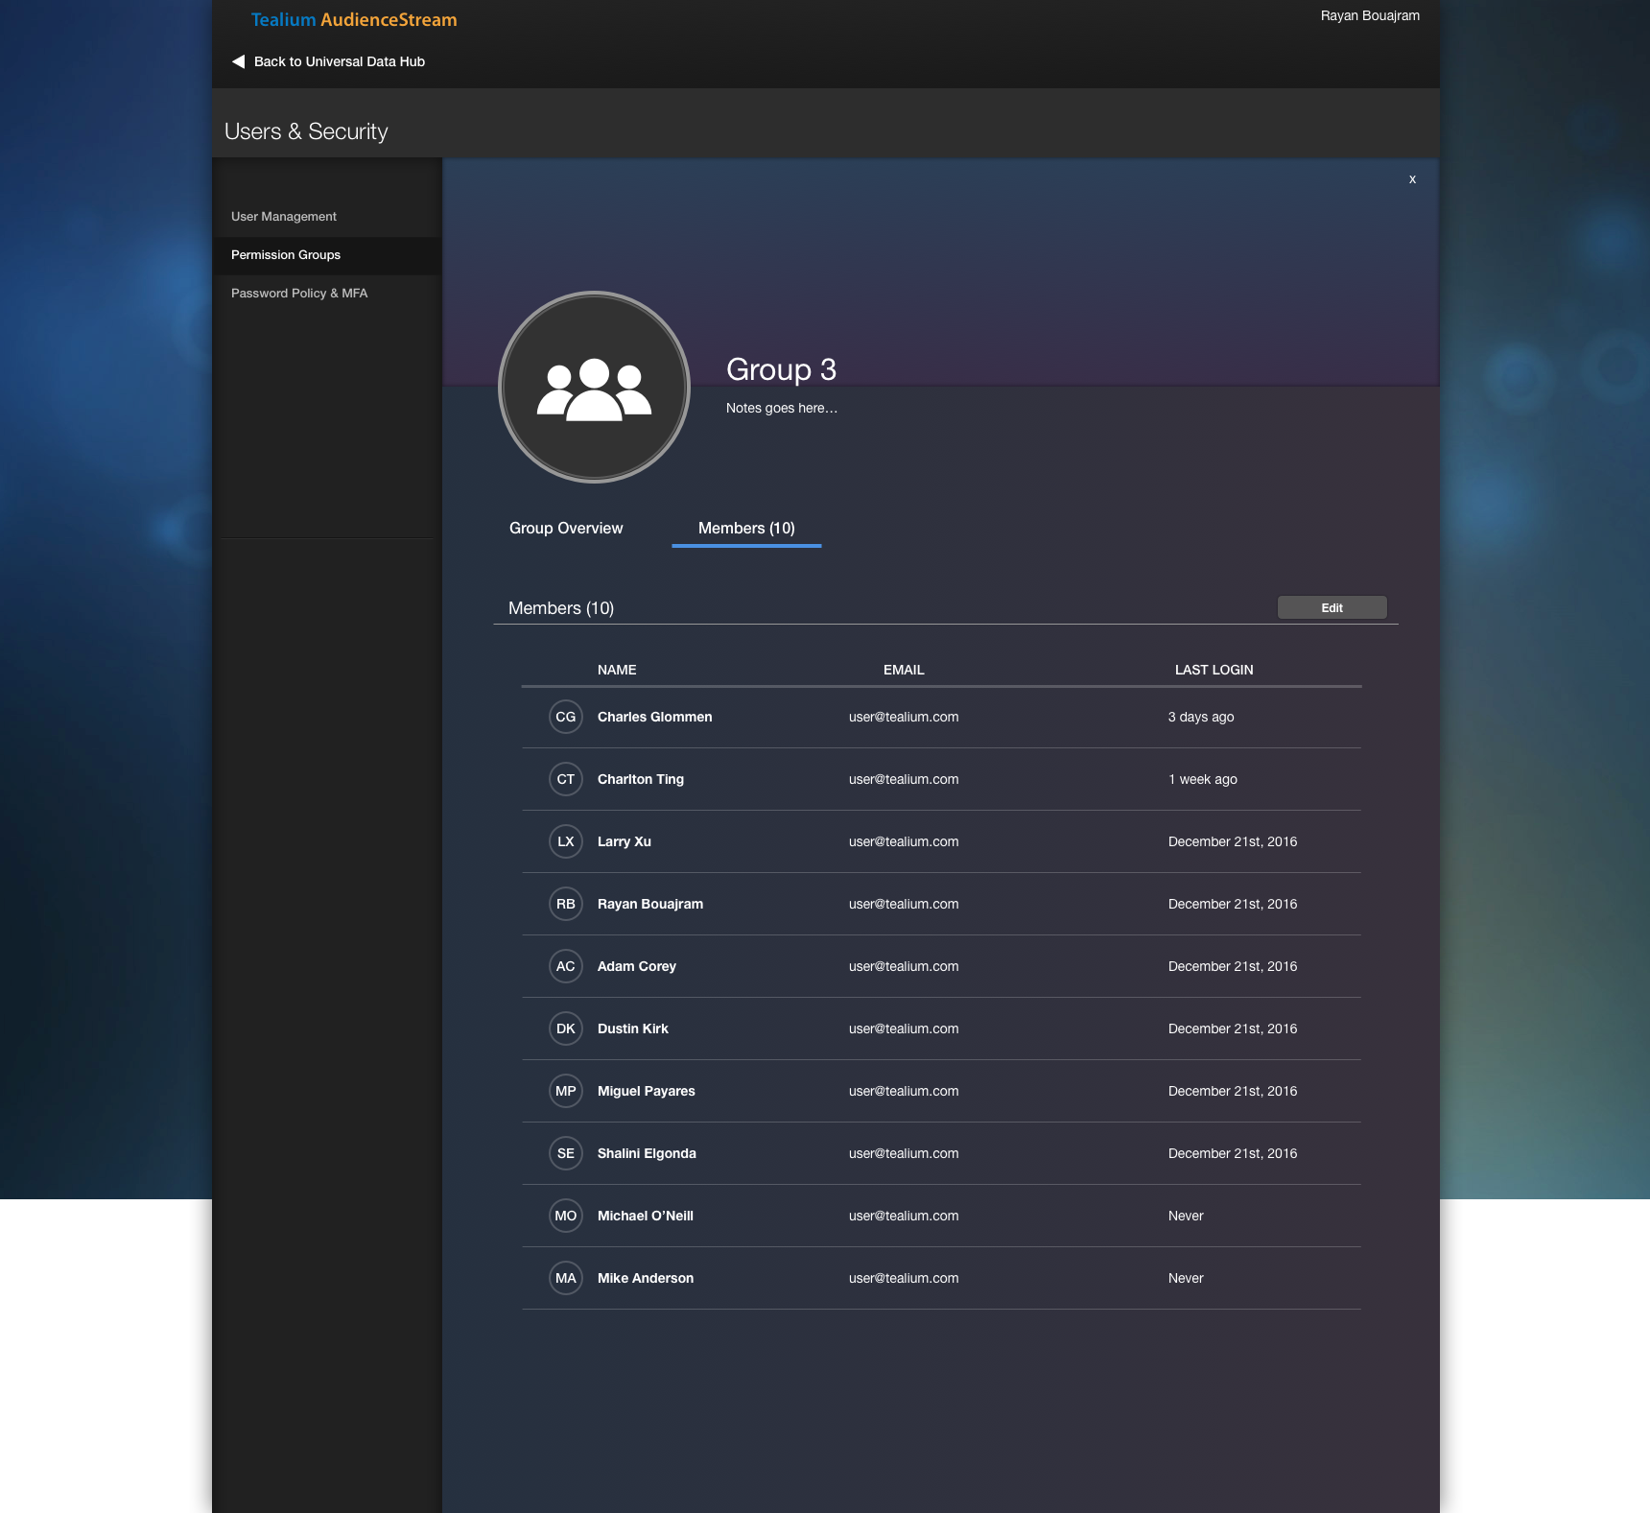1650x1513 pixels.
Task: Sort members by the NAME column
Action: coord(617,670)
